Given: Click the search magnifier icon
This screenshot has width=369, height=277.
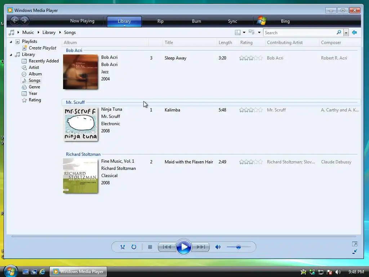Looking at the screenshot, I should click(x=339, y=32).
